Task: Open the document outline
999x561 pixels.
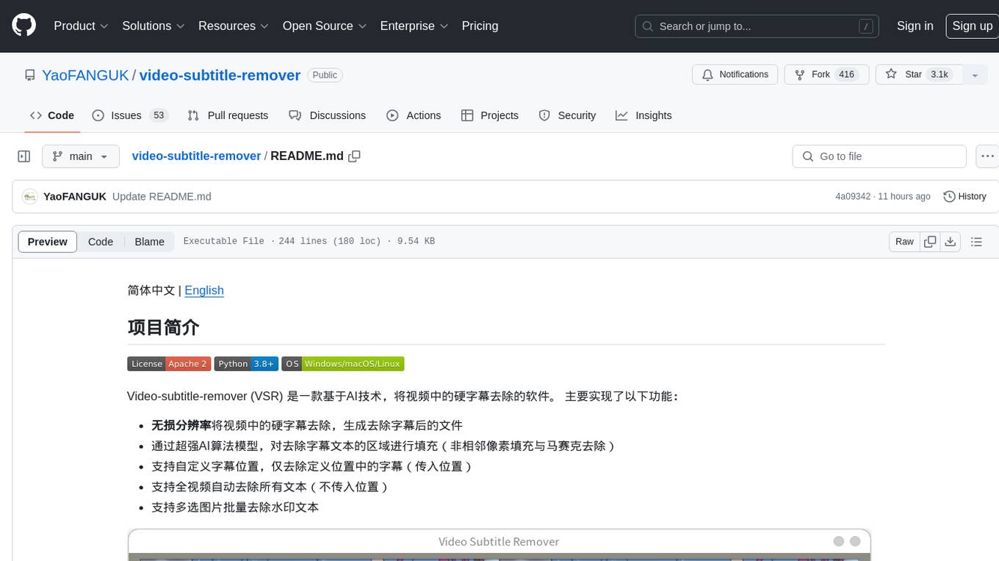Action: click(976, 242)
